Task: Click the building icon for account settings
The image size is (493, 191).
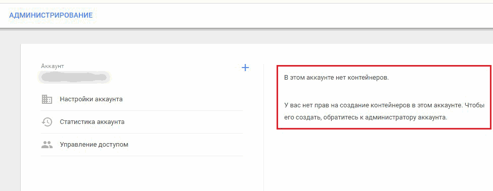Action: (x=47, y=99)
